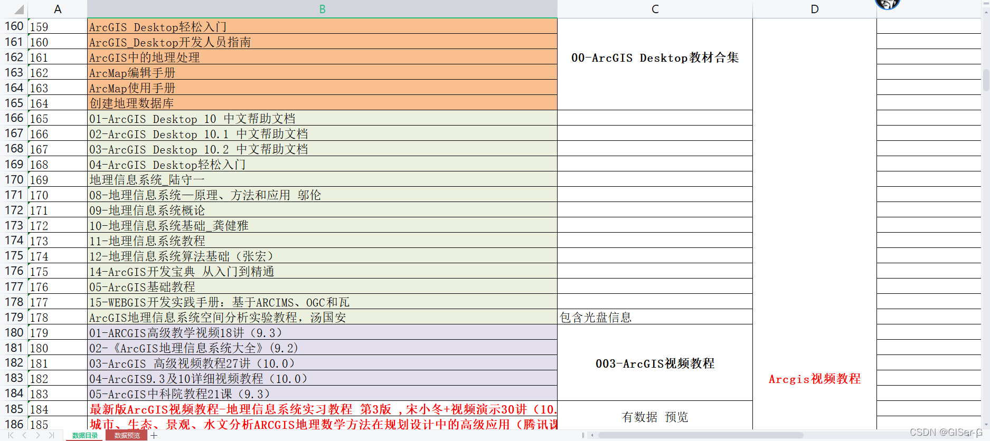Select cell '11-地理信息系统教程'
This screenshot has width=990, height=441.
[x=322, y=241]
